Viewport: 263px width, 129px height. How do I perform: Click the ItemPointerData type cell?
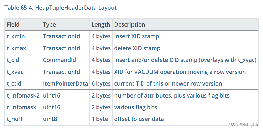pos(65,84)
